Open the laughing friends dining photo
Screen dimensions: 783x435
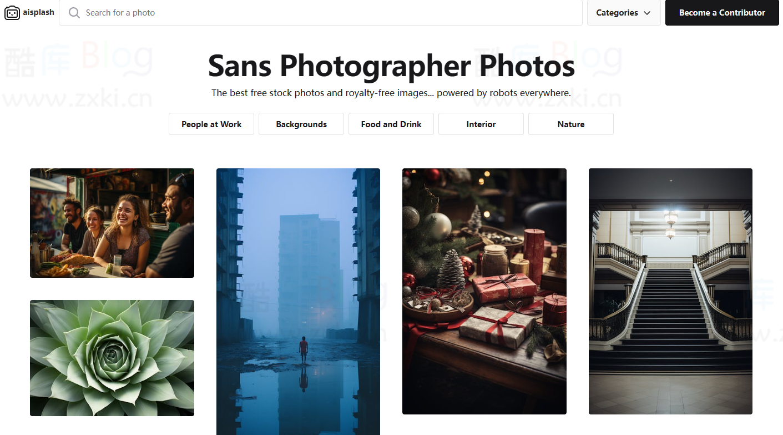pos(112,223)
